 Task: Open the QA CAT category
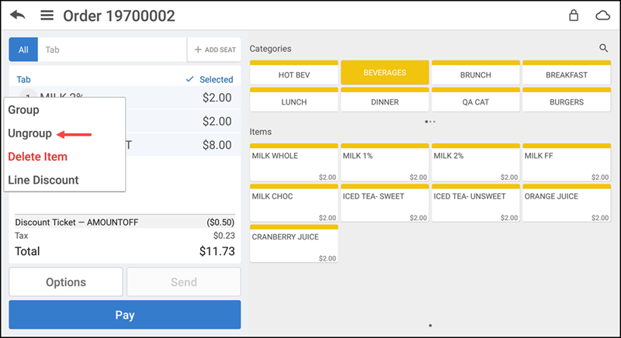[x=476, y=100]
